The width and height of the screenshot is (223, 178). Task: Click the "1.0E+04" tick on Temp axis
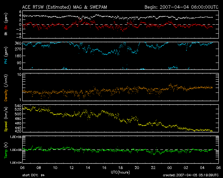pyautogui.click(x=16, y=163)
